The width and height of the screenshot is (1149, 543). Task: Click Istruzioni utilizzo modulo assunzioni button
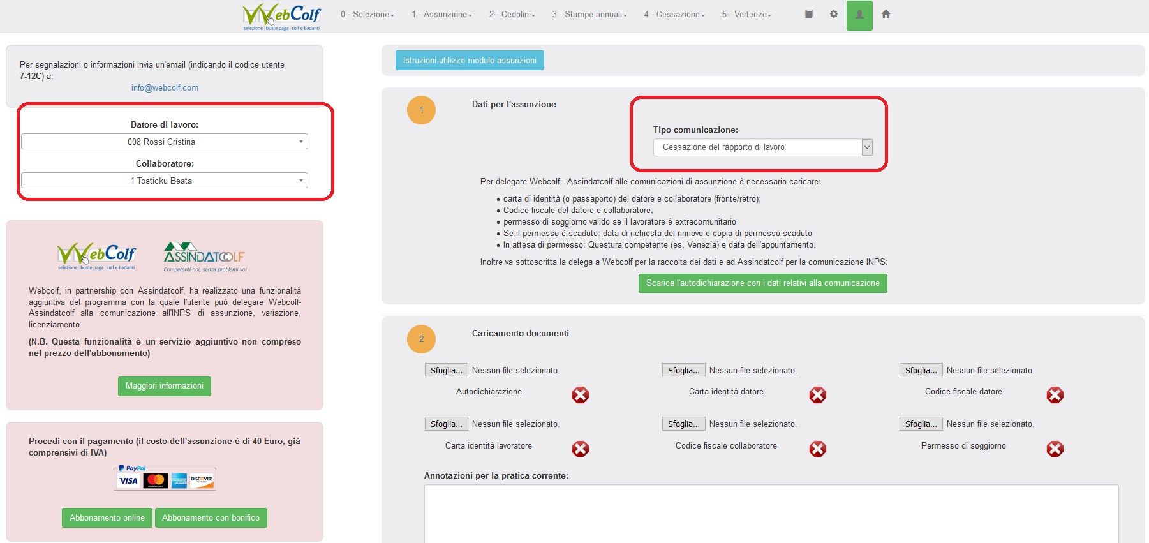470,61
